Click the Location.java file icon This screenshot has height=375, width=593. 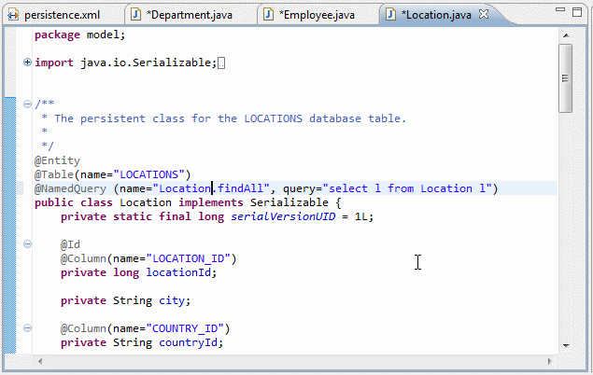click(390, 15)
